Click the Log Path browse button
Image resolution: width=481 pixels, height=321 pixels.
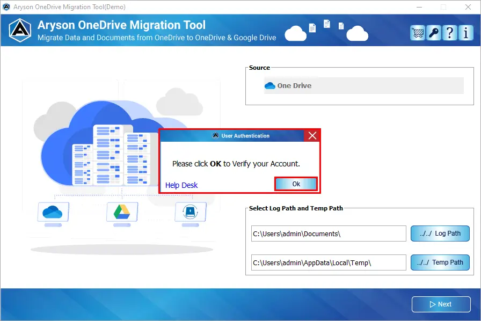point(440,234)
